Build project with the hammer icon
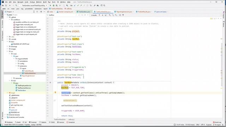226x127 pixels. [16, 6]
